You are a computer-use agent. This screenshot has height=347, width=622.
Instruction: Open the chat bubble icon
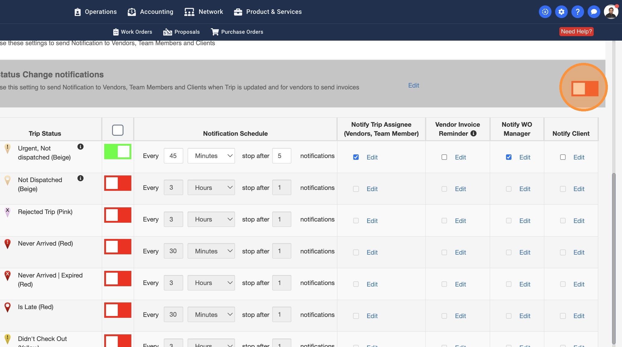coord(594,12)
